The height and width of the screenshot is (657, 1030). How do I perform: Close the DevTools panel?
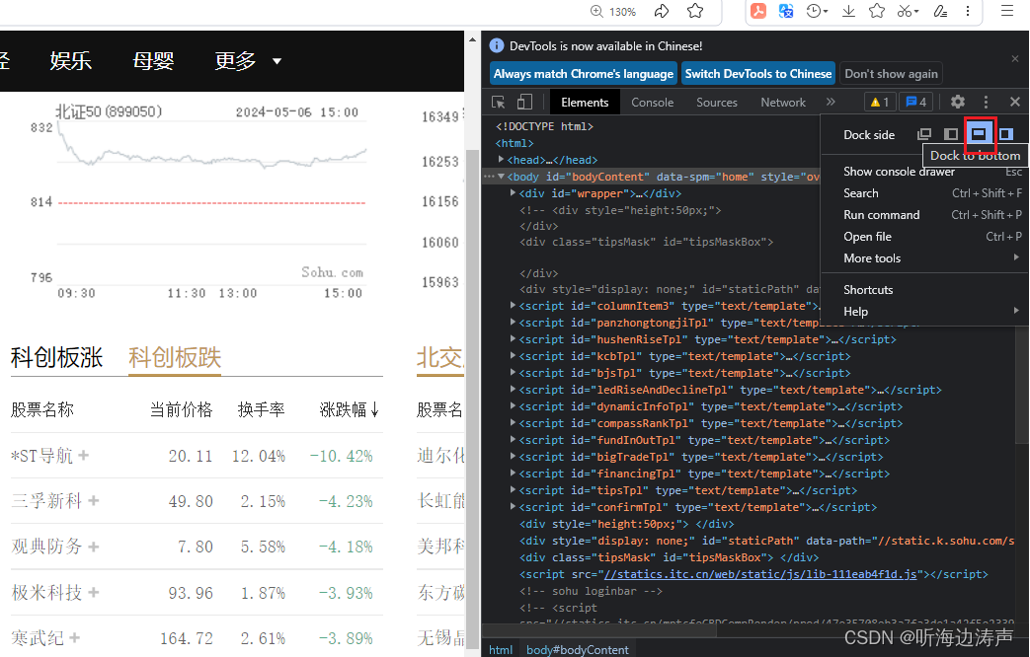tap(1015, 102)
